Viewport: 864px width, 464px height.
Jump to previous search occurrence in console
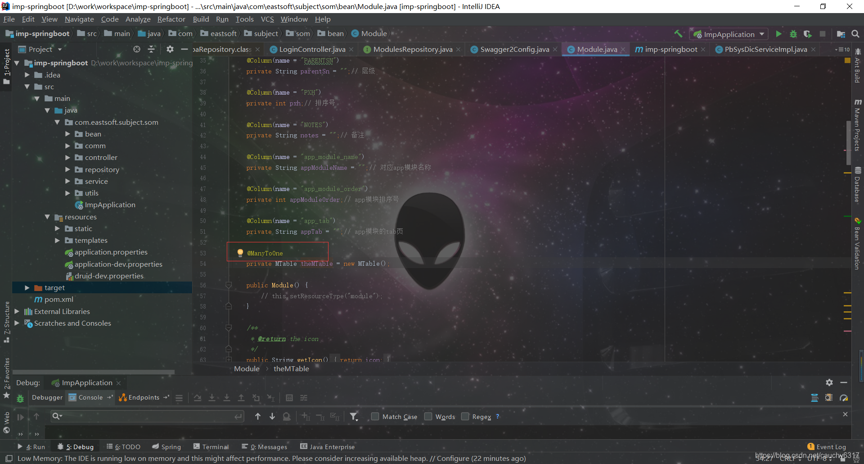point(258,416)
